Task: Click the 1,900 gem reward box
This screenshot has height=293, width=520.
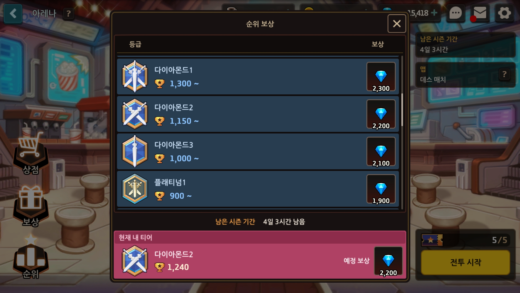Action: pyautogui.click(x=381, y=189)
